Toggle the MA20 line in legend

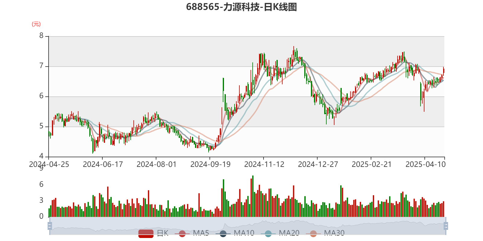[280, 233]
